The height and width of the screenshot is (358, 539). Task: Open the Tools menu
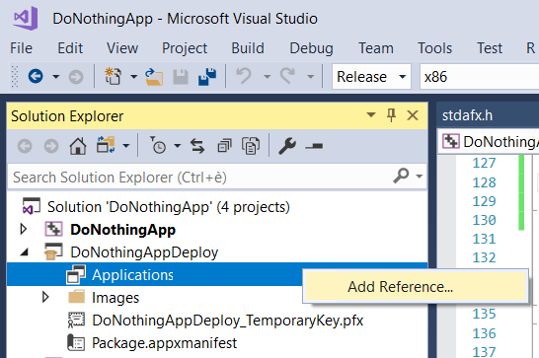pos(434,48)
